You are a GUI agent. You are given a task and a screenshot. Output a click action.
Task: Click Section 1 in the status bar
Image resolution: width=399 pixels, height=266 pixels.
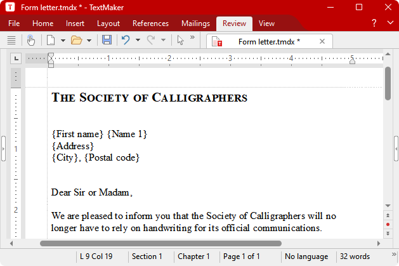pos(147,256)
